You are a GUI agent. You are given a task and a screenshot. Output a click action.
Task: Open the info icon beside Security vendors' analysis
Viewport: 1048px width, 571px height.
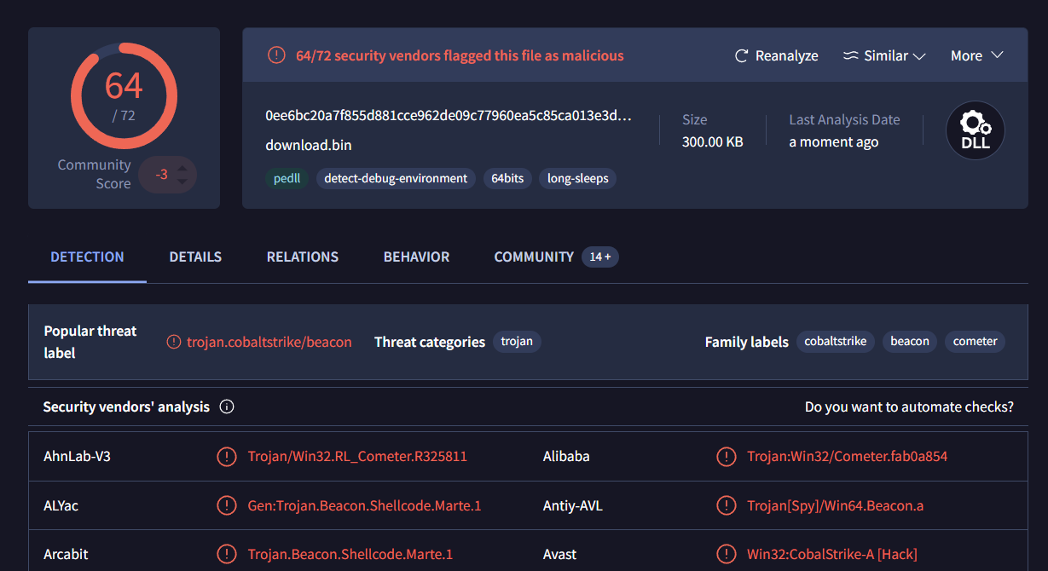tap(227, 407)
